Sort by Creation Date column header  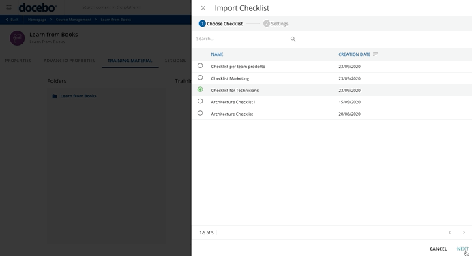point(354,54)
